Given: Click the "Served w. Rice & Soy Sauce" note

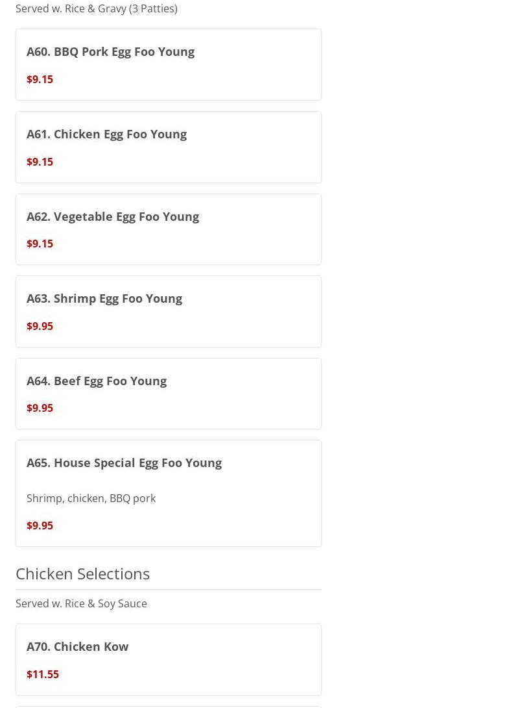Looking at the screenshot, I should coord(81,603).
